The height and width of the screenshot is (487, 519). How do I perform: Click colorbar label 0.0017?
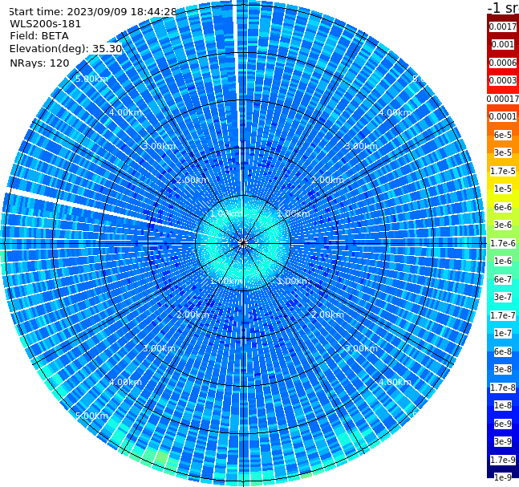tap(503, 26)
